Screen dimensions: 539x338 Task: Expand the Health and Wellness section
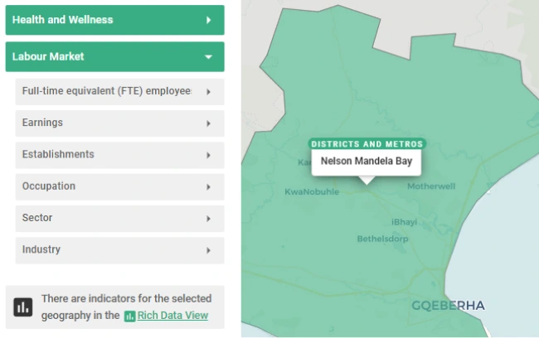114,20
